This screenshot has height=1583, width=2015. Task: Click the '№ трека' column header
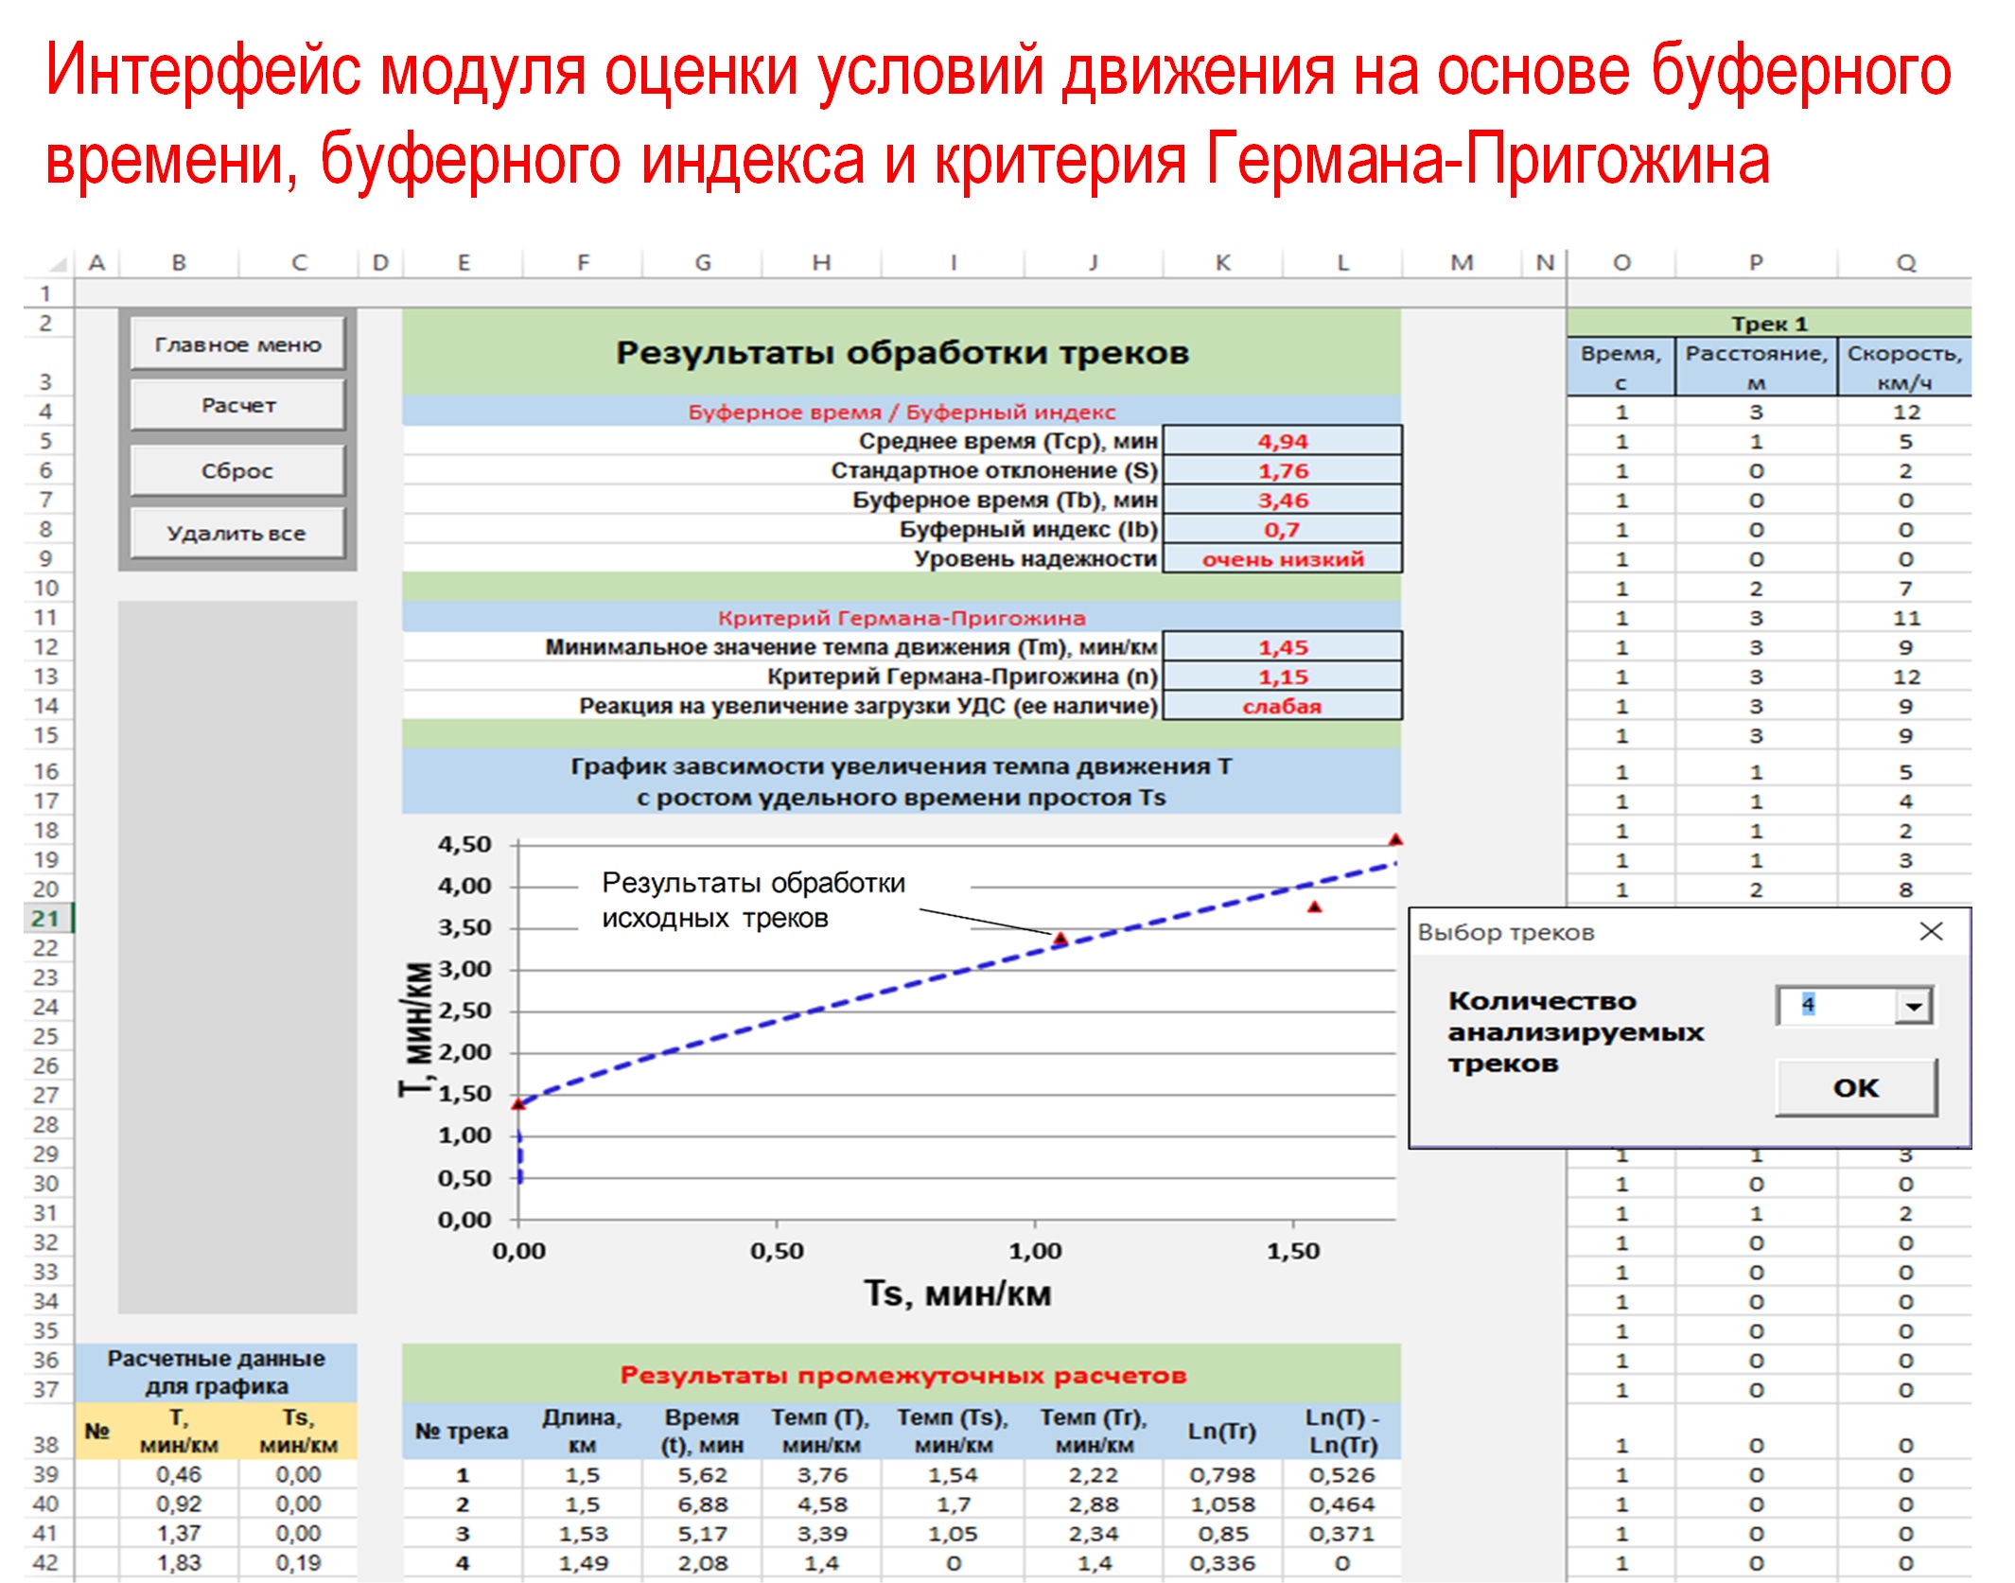(x=462, y=1431)
